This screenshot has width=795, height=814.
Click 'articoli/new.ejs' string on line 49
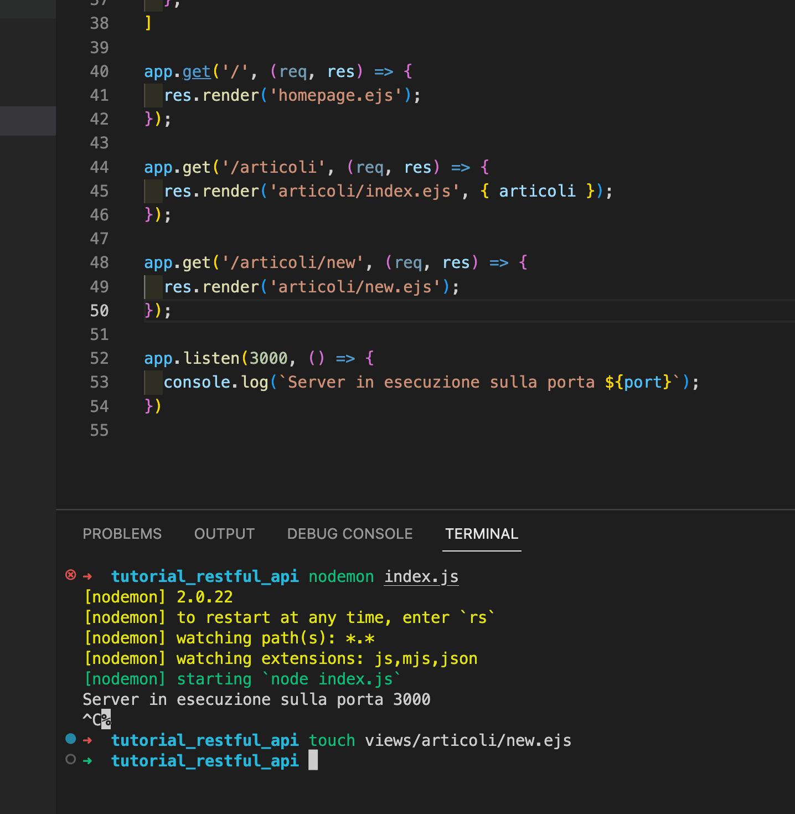[x=355, y=287]
